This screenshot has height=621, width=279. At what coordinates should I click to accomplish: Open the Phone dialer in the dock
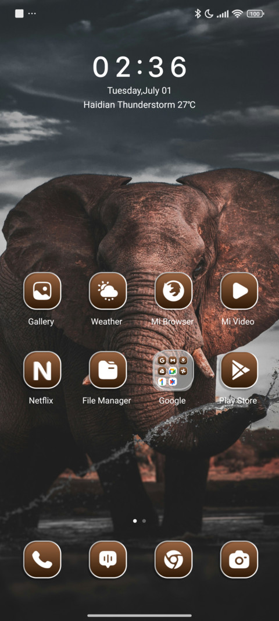coord(42,559)
